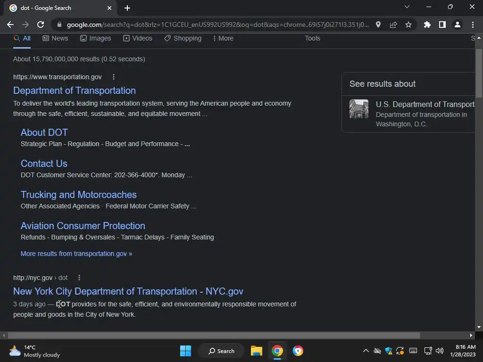Click the cloud sync icon in system tray
The image size is (483, 362).
tap(377, 351)
